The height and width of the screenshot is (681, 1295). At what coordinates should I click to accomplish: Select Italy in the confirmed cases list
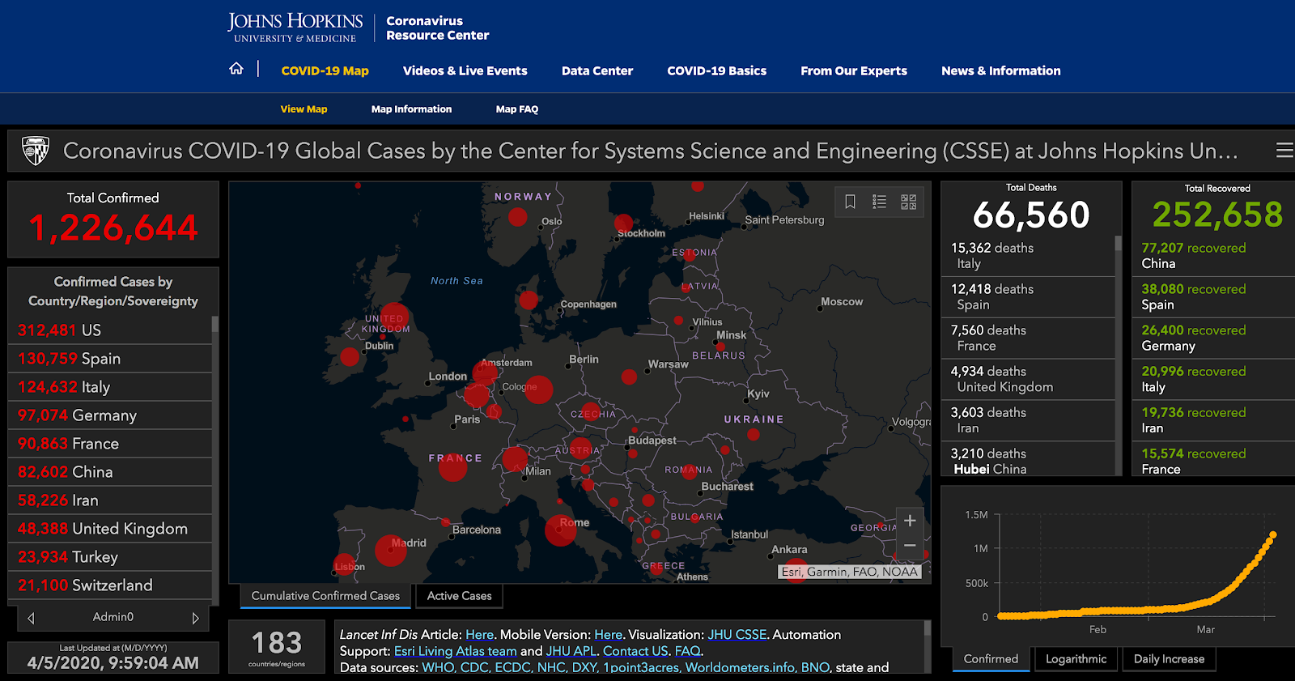(x=110, y=387)
